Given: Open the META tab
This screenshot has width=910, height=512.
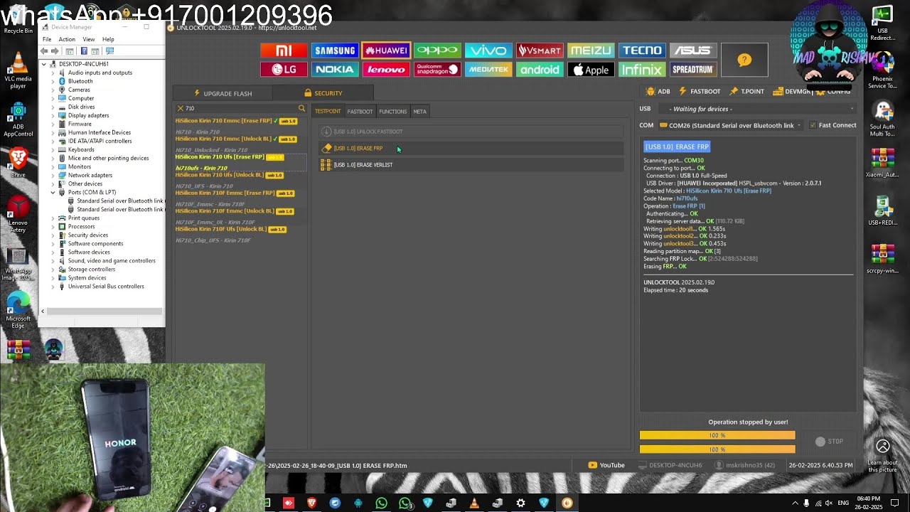Looking at the screenshot, I should (x=419, y=111).
